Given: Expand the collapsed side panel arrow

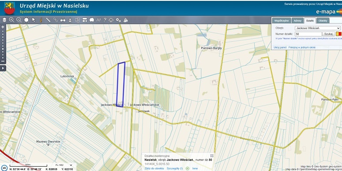Looking at the screenshot, I should pyautogui.click(x=3, y=68).
